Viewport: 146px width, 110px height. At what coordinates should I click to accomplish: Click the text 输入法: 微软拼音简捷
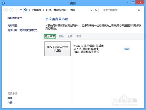point(86,49)
